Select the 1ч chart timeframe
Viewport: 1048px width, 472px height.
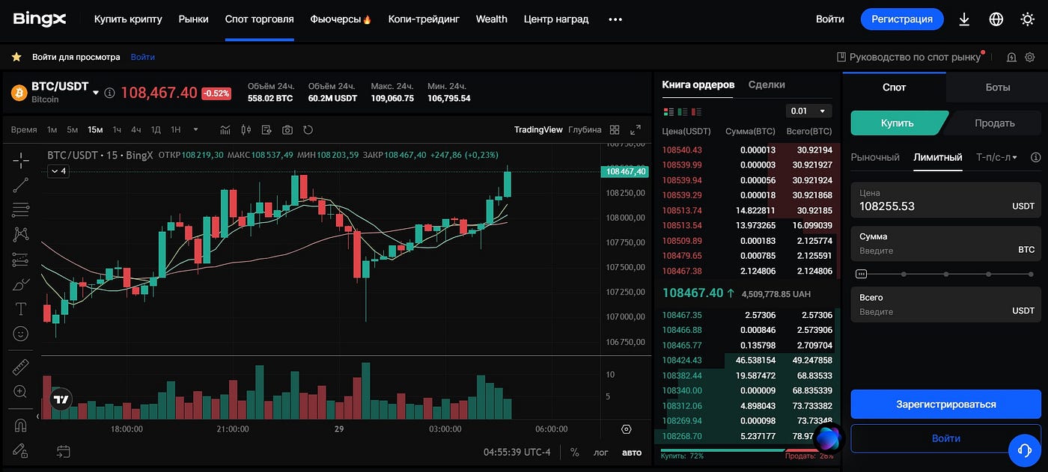click(117, 129)
